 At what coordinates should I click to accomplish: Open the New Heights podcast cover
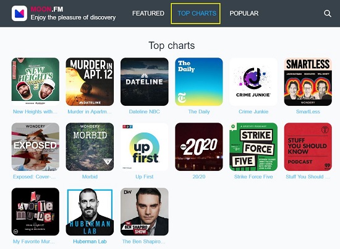(x=35, y=82)
